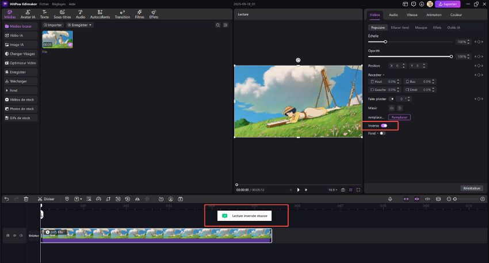Enable the Fond toggle
489x263 pixels.
click(383, 133)
